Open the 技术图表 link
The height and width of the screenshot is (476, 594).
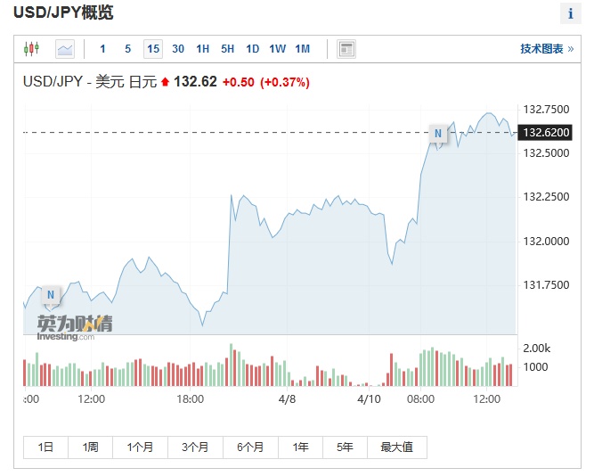(546, 48)
